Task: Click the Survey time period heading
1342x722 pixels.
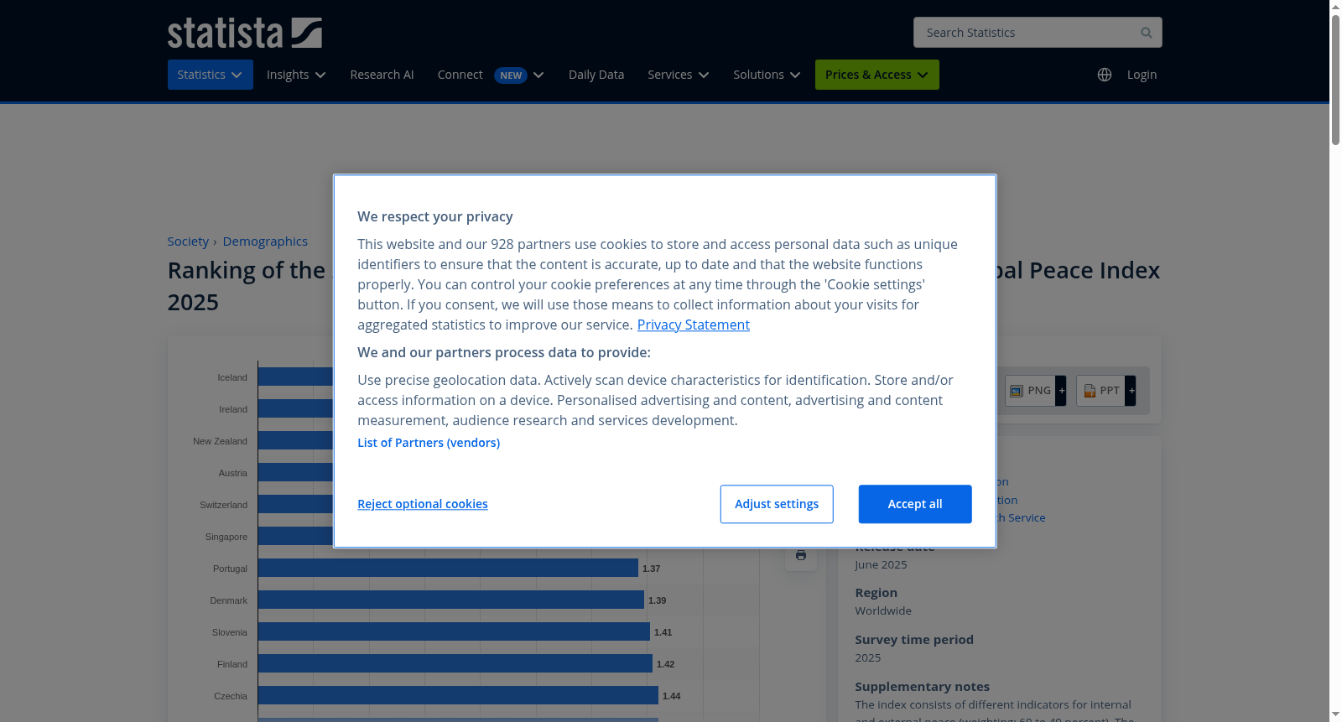Action: pyautogui.click(x=914, y=639)
